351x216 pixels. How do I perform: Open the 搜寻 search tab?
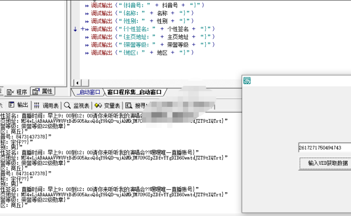tap(136, 105)
